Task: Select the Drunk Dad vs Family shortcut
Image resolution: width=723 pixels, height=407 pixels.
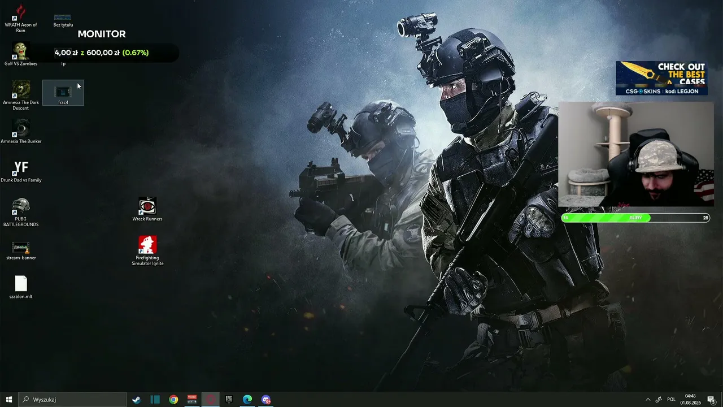Action: [21, 171]
